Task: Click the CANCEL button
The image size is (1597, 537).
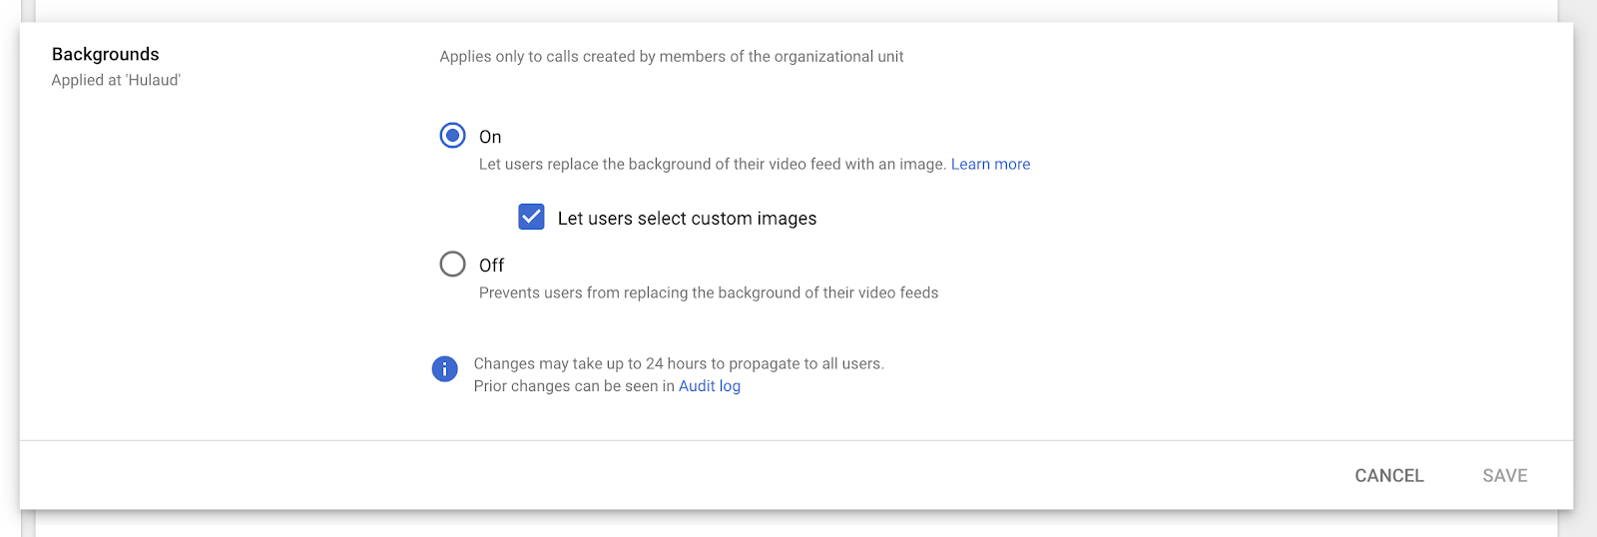Action: click(1388, 476)
